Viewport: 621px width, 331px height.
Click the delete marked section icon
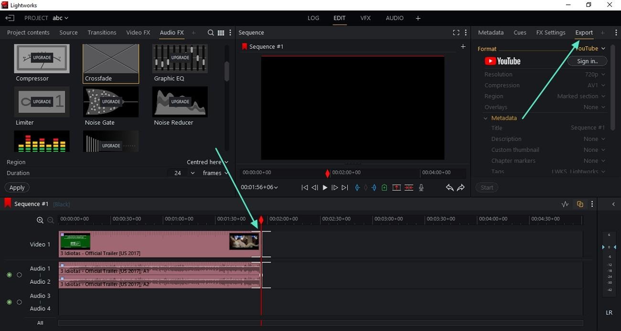[x=409, y=188]
